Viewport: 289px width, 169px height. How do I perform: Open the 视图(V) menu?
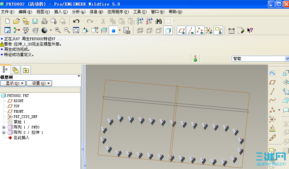pos(43,12)
